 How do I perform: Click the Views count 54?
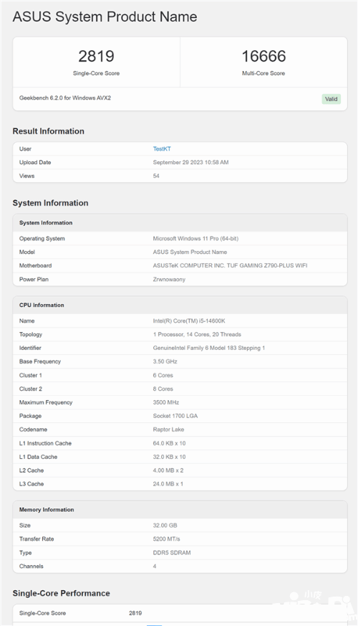point(156,176)
